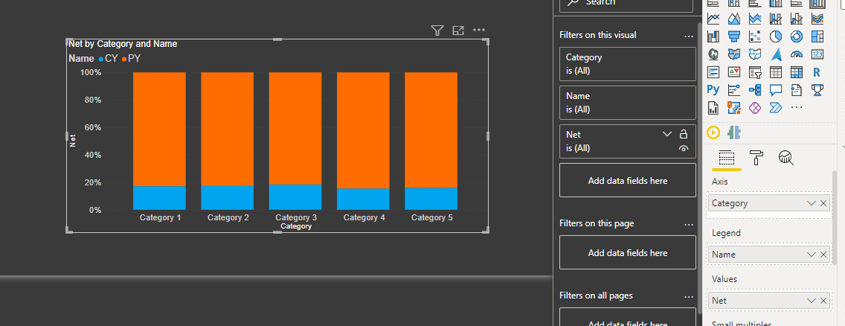This screenshot has height=326, width=845.
Task: Toggle visibility eye on Net filter
Action: [x=684, y=148]
